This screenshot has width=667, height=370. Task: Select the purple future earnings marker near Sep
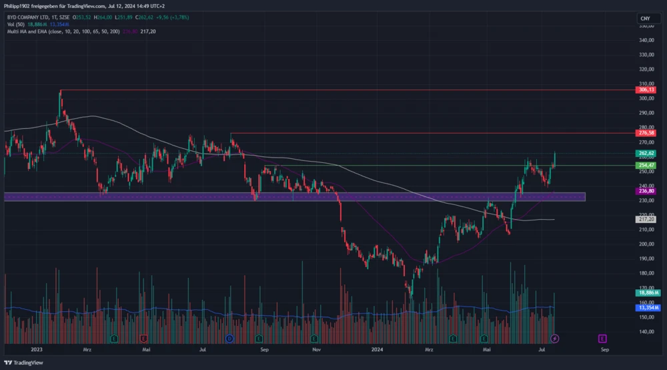pos(602,339)
